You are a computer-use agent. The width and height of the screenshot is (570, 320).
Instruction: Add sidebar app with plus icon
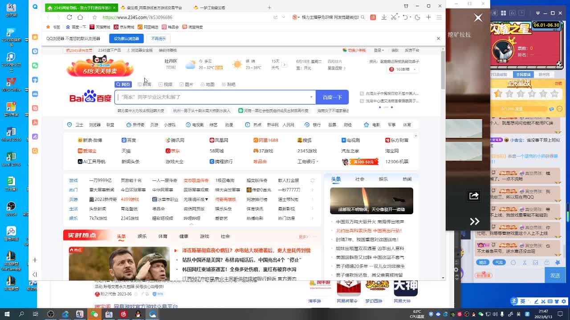click(35, 260)
